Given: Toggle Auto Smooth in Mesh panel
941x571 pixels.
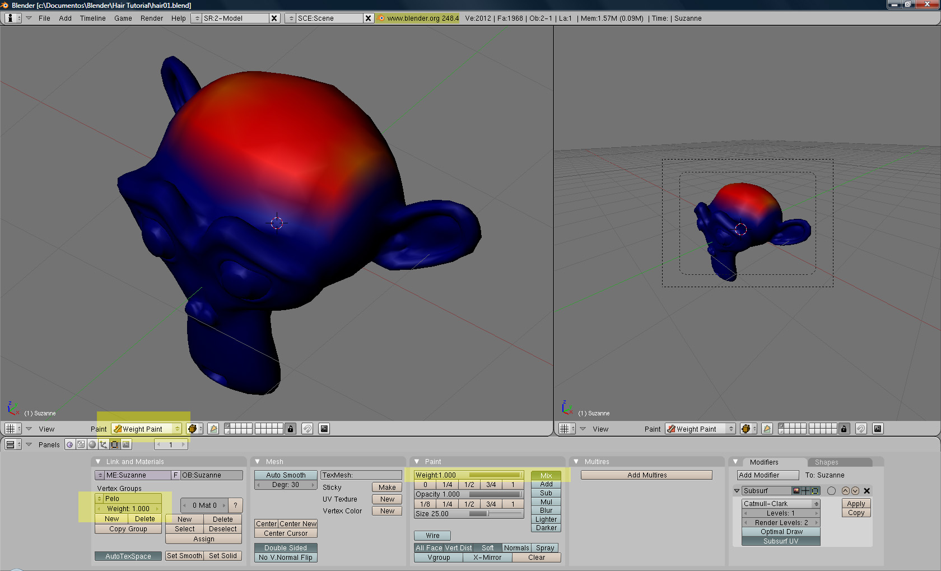Looking at the screenshot, I should [x=286, y=475].
